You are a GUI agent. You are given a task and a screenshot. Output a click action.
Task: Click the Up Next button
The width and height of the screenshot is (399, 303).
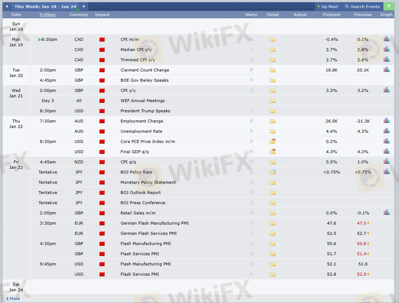pyautogui.click(x=328, y=7)
